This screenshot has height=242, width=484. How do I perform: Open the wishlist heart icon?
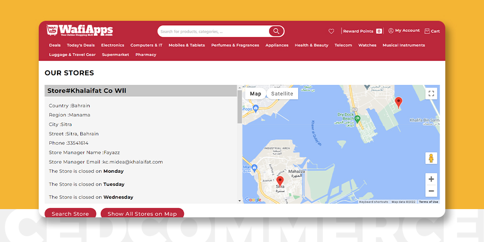[x=331, y=31]
